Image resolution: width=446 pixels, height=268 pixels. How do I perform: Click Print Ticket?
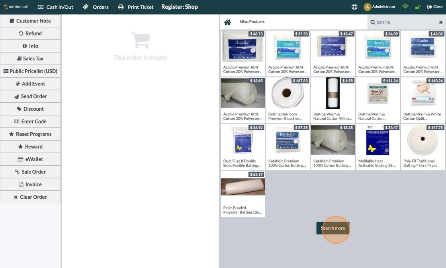pyautogui.click(x=136, y=7)
